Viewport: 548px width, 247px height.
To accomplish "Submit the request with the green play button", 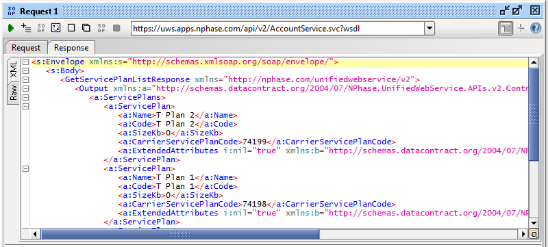I will [11, 28].
